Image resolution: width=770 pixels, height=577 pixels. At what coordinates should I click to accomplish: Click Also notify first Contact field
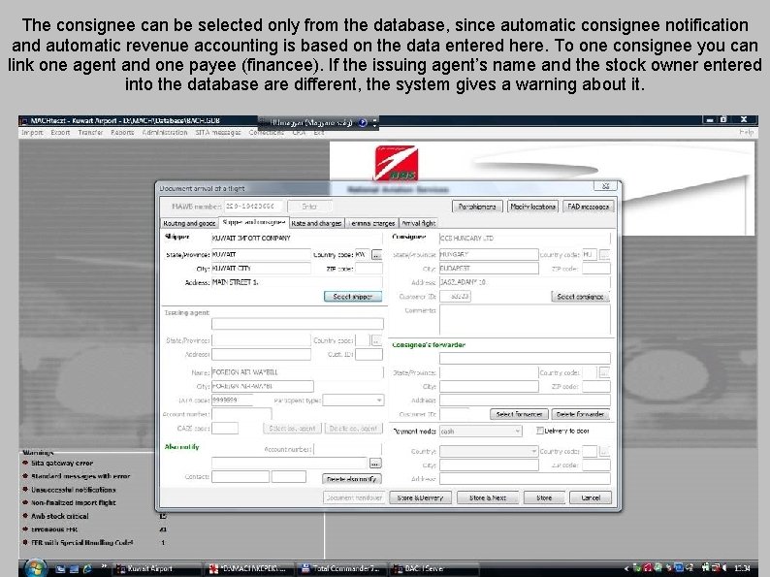(241, 476)
